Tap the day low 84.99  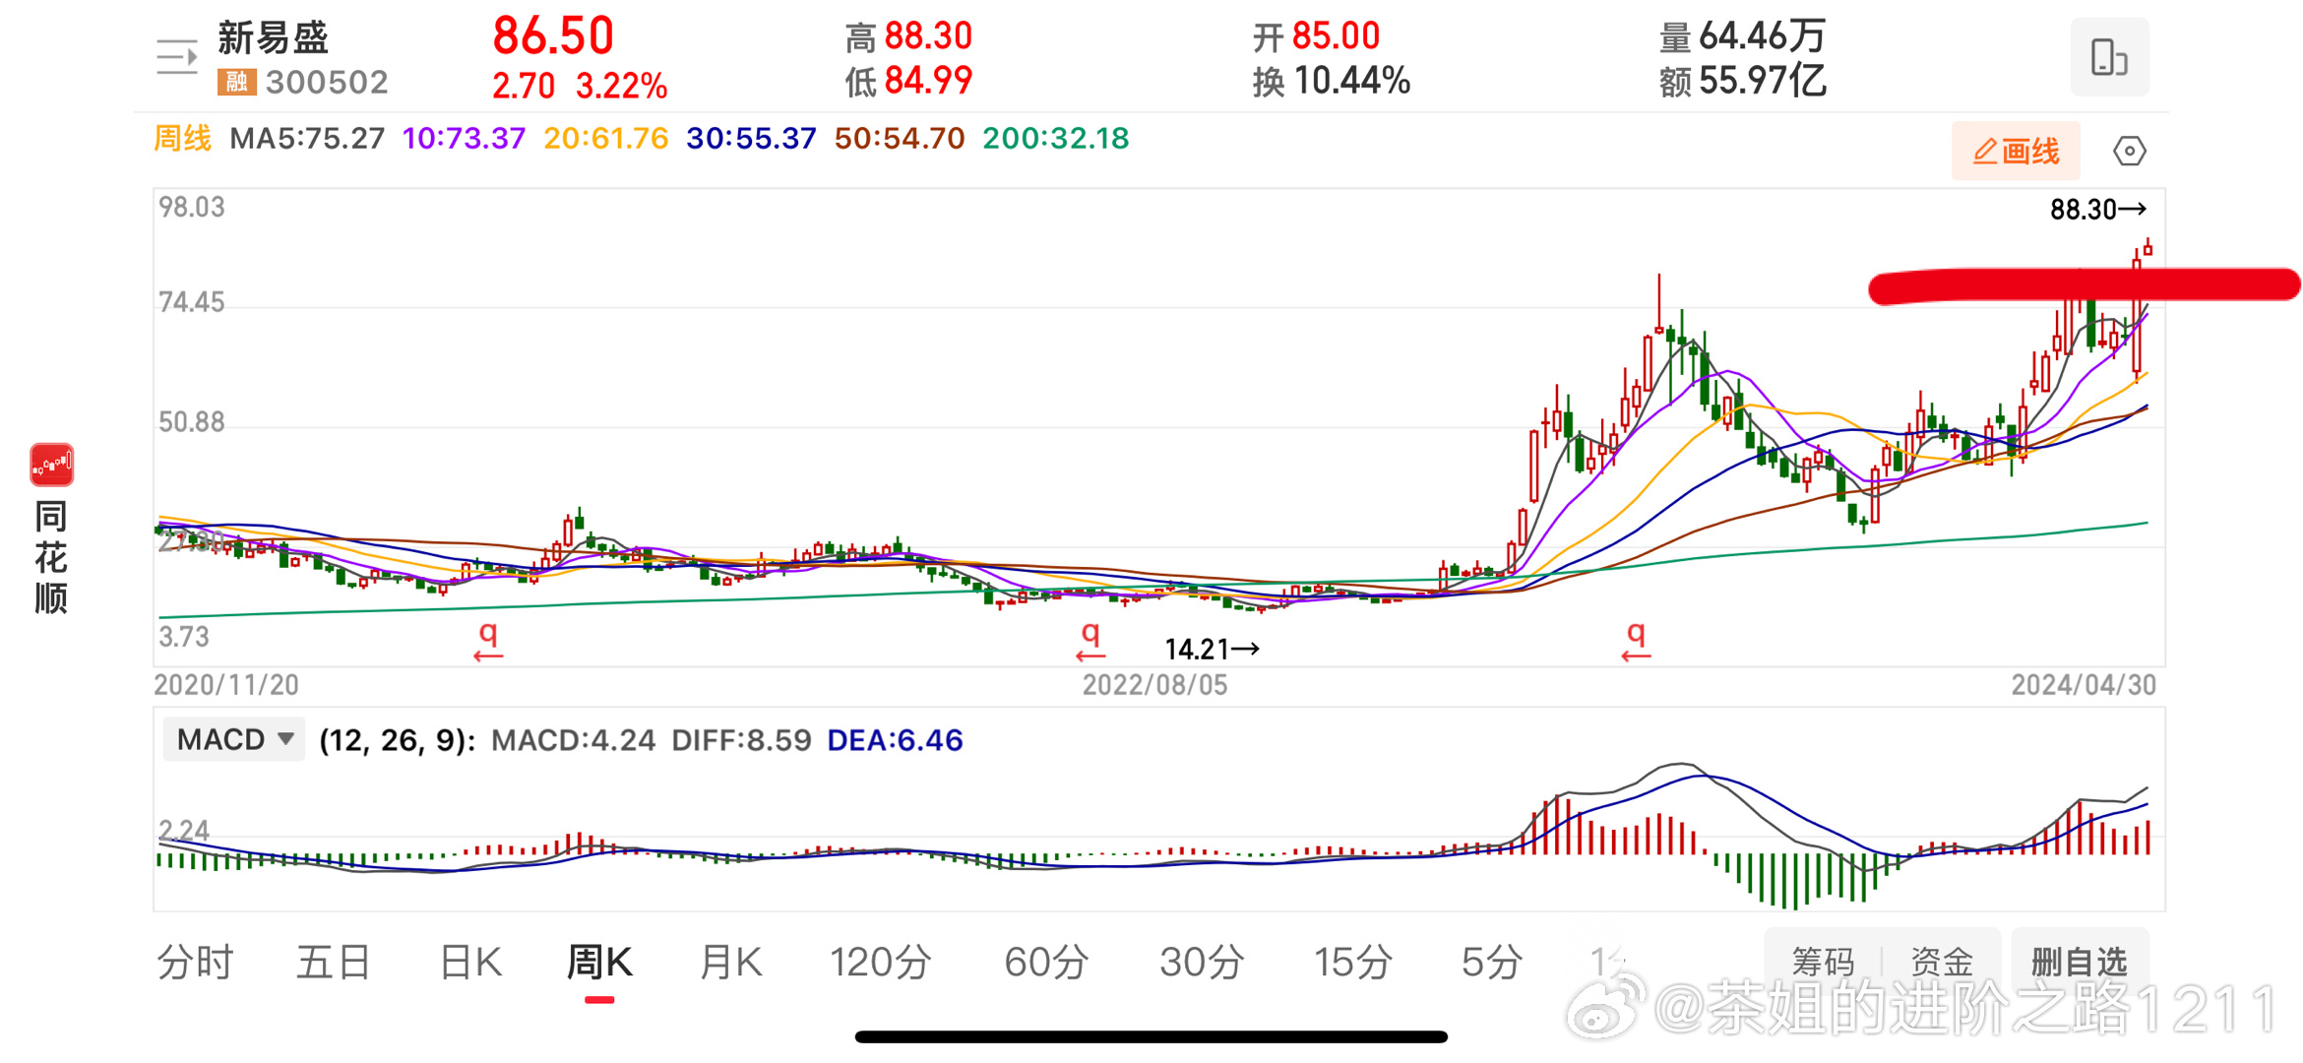(928, 81)
